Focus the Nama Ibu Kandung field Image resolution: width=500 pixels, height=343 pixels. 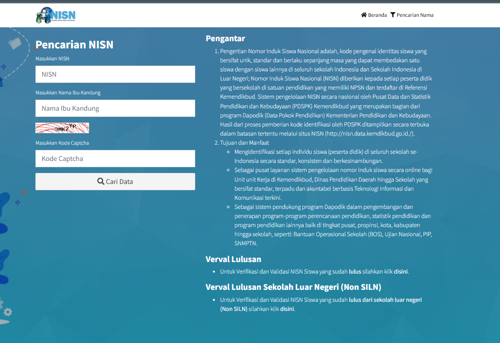(x=115, y=108)
